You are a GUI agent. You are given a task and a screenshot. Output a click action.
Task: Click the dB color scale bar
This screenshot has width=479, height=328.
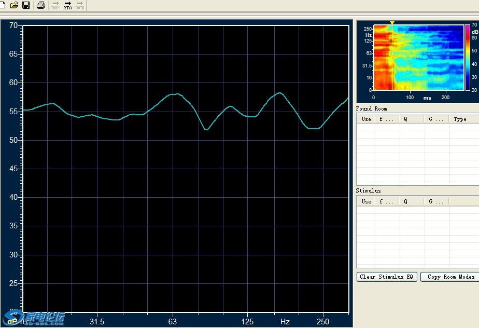point(468,58)
